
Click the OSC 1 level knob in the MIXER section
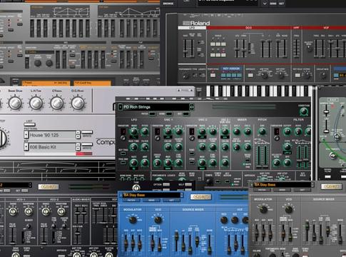(237, 131)
